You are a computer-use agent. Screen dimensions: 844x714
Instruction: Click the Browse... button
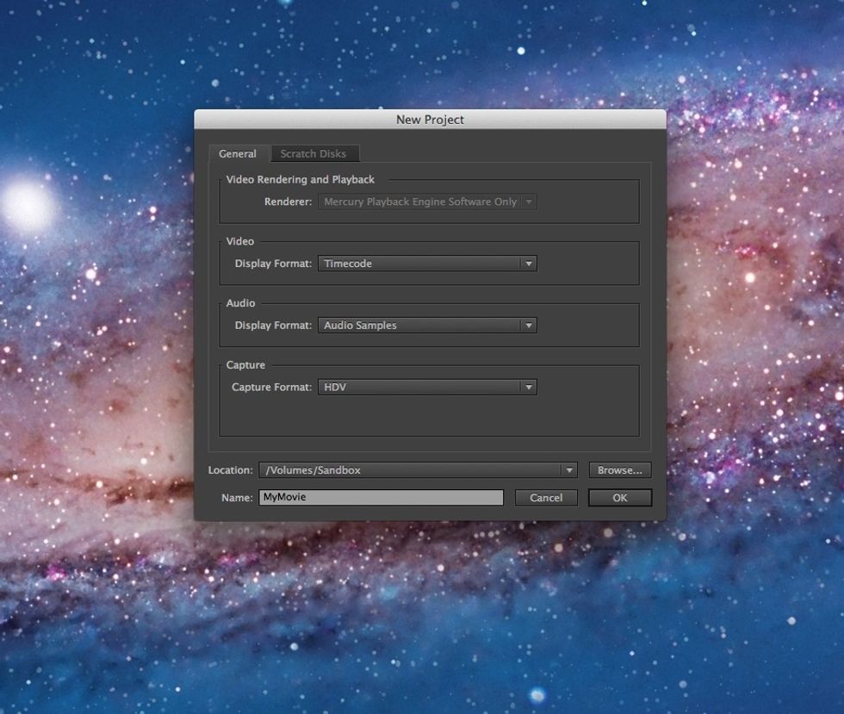pos(620,470)
